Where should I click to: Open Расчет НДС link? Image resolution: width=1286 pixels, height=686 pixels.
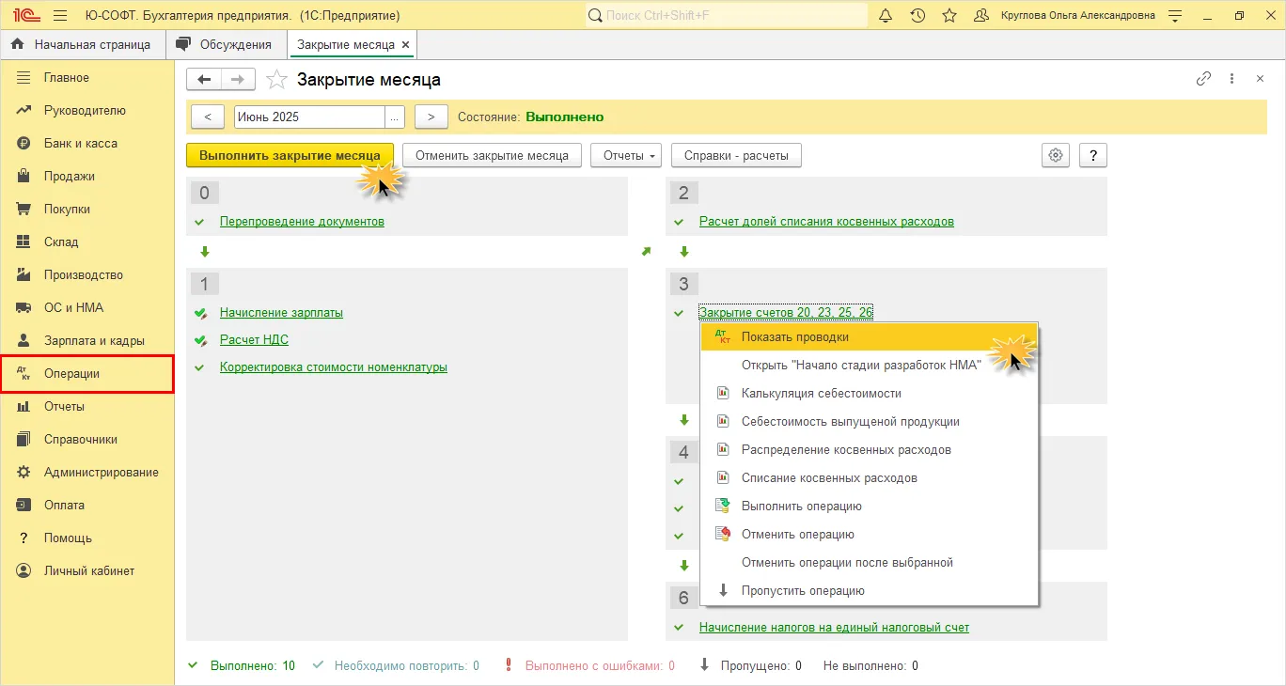tap(254, 340)
